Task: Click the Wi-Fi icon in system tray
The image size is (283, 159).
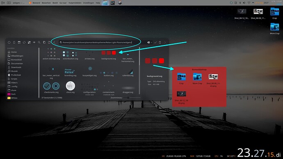Action: pos(249,3)
